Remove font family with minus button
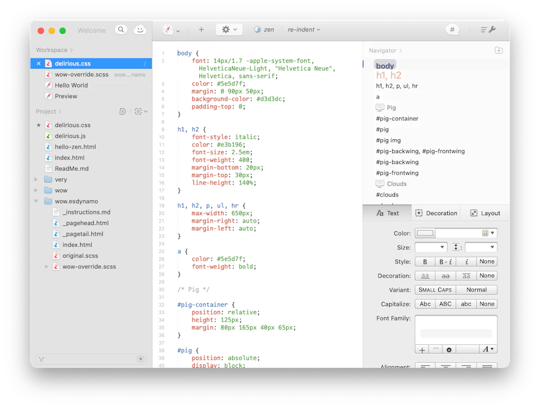 click(436, 349)
